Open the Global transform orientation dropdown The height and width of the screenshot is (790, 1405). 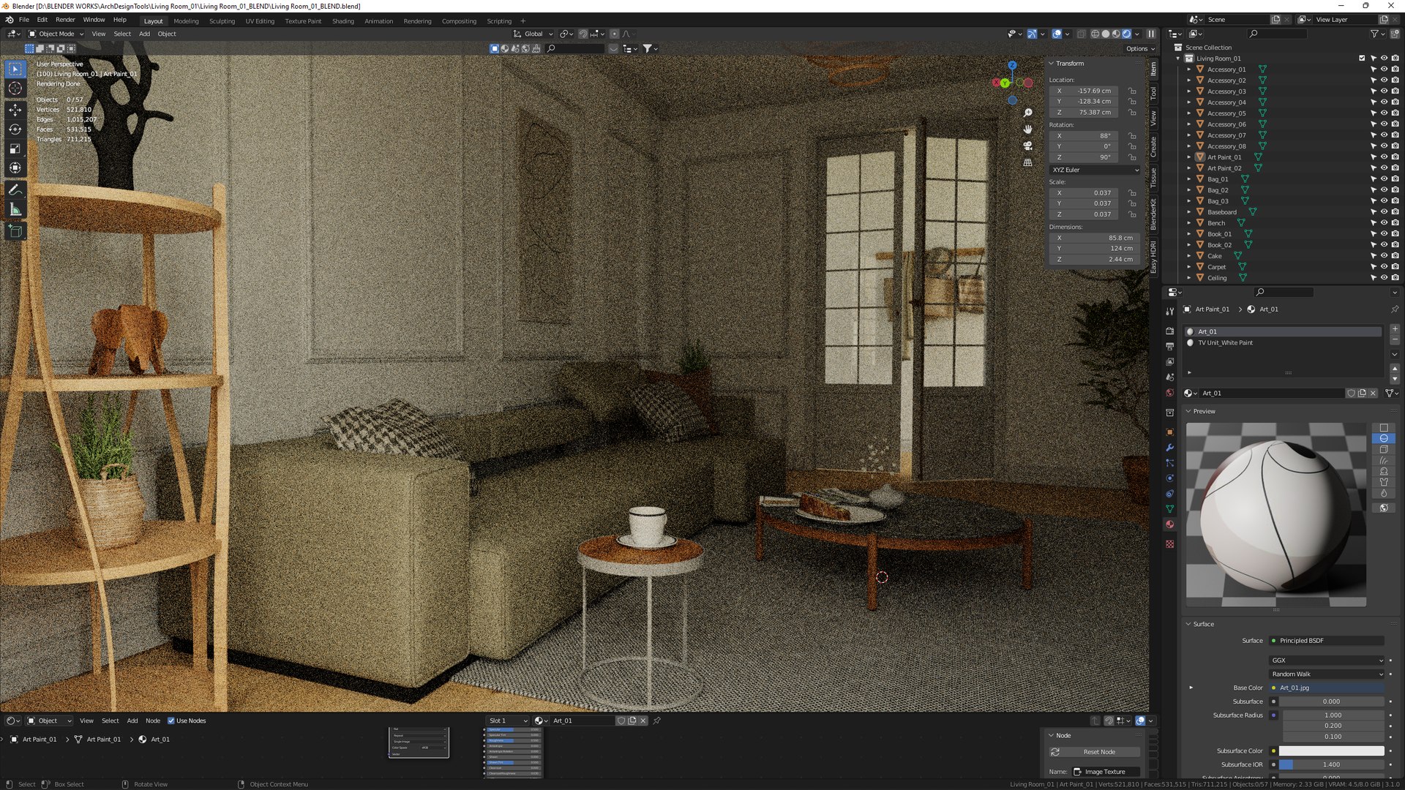point(533,34)
